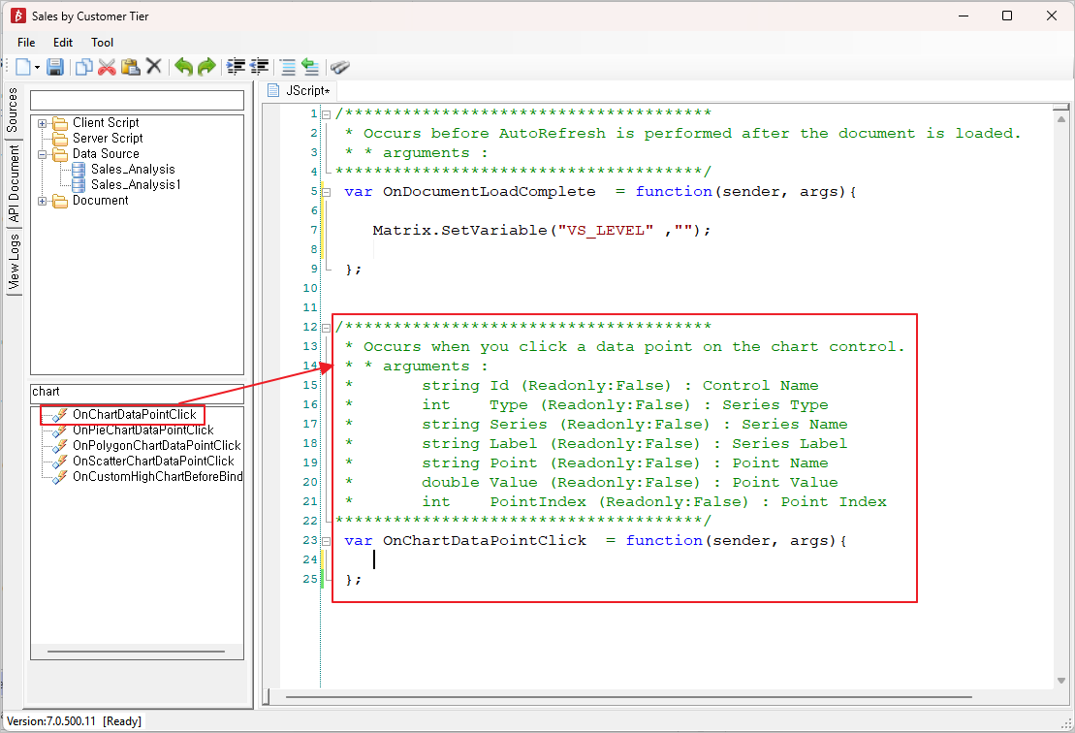
Task: Collapse the Data Source tree node
Action: tap(43, 154)
